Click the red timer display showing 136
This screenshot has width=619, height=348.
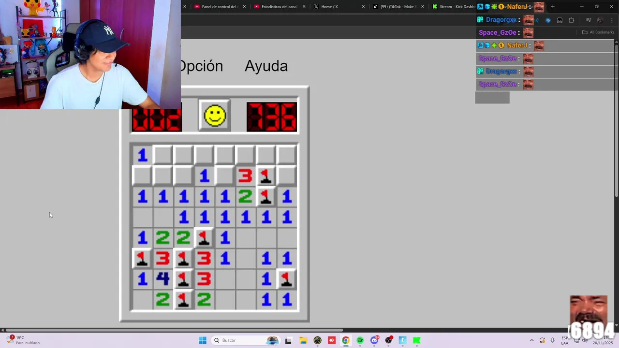tap(272, 116)
